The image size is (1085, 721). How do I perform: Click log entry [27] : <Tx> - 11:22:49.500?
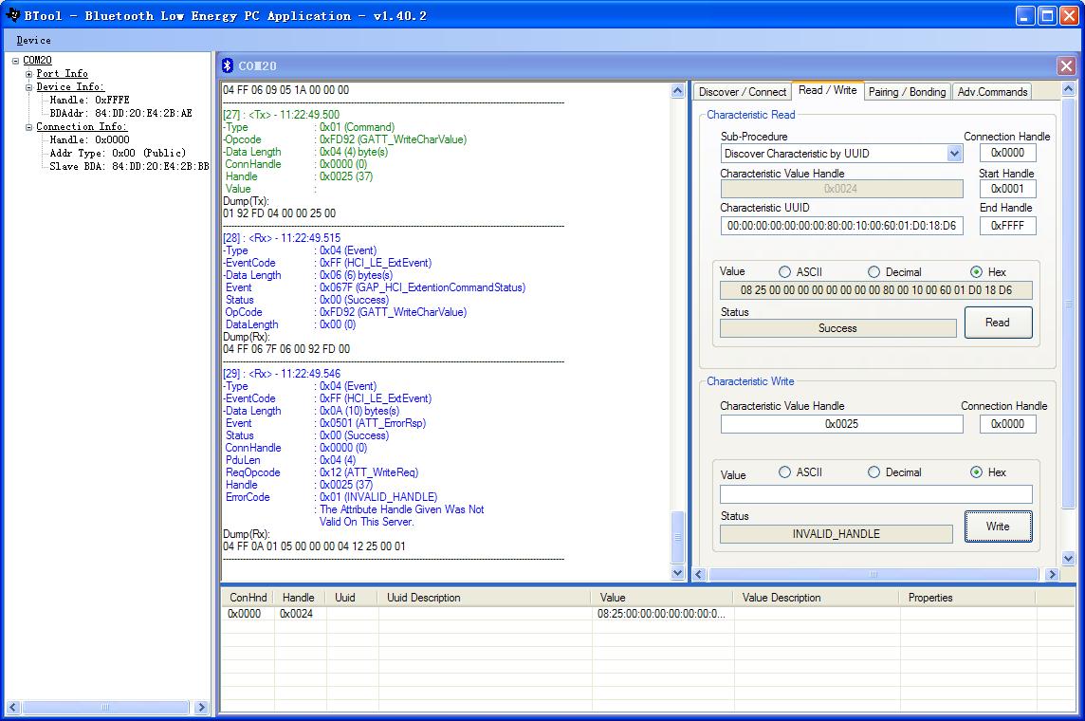click(281, 115)
